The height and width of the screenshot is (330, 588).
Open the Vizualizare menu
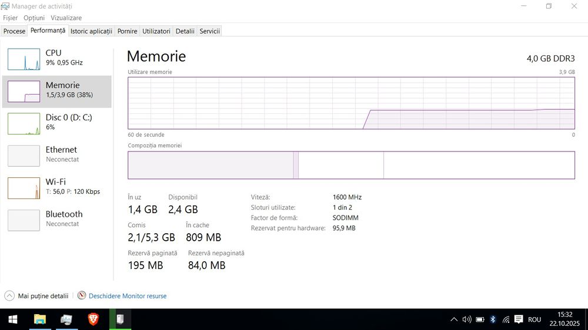(x=66, y=18)
